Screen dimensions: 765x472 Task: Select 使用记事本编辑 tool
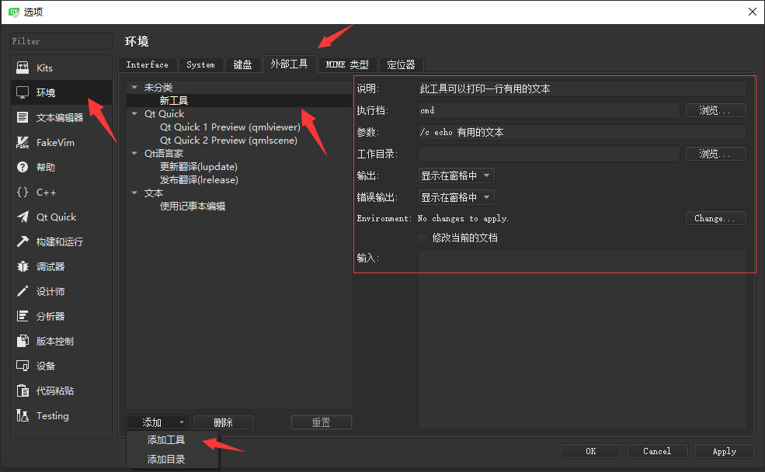[x=193, y=206]
